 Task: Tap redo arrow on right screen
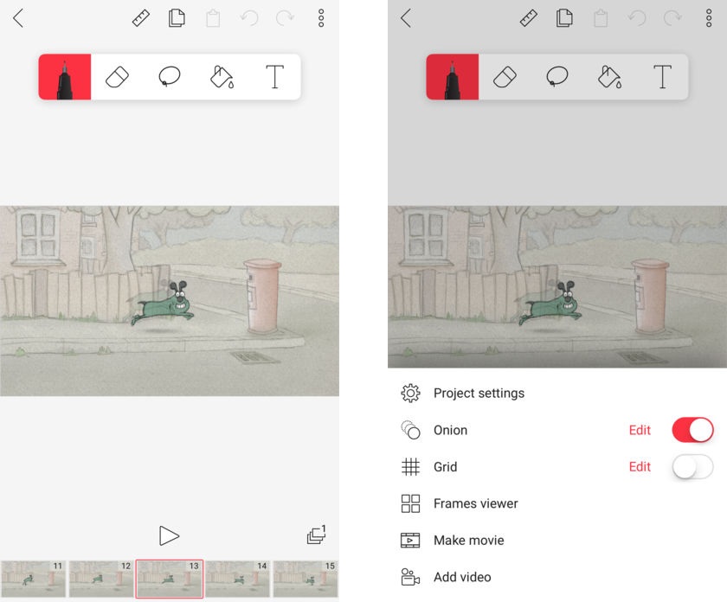point(672,18)
